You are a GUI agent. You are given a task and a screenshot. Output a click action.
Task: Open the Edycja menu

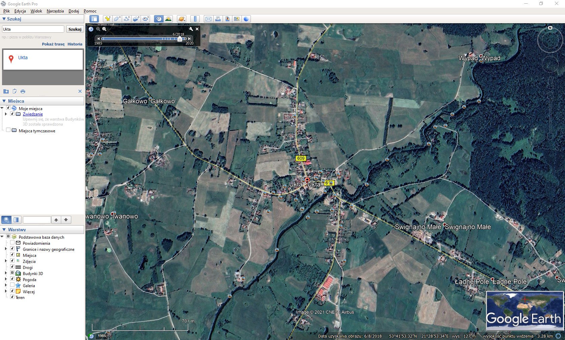pyautogui.click(x=20, y=11)
